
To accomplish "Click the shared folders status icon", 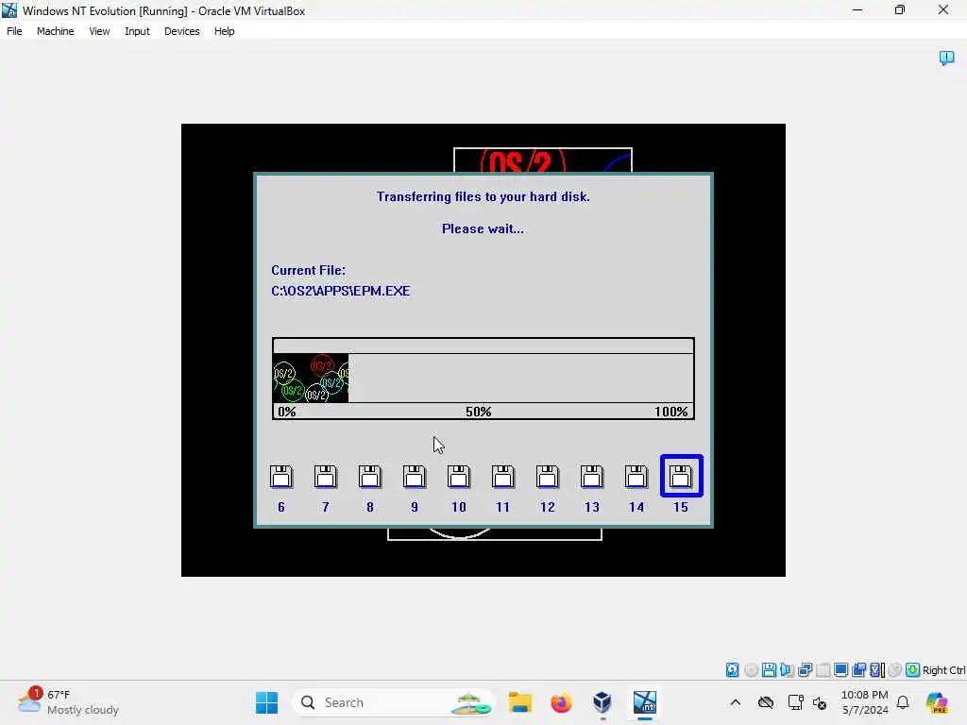I will tap(859, 669).
